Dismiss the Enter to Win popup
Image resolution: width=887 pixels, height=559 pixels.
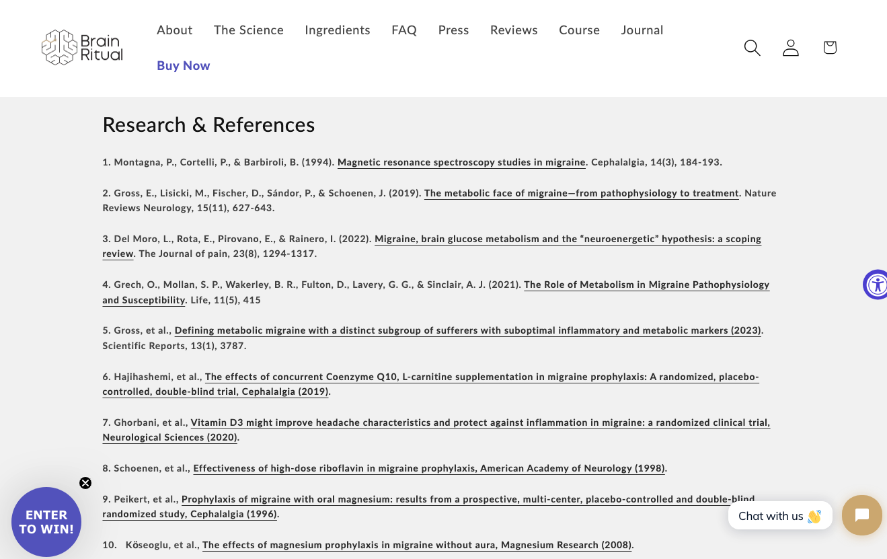pos(85,483)
